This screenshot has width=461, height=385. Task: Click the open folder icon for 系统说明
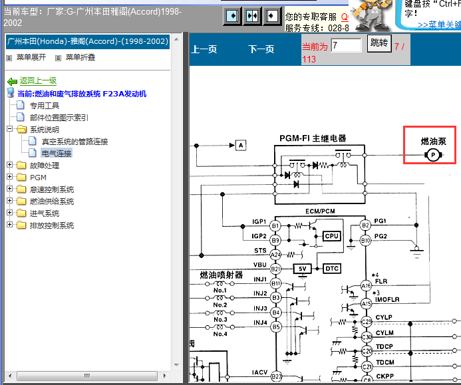coord(22,129)
